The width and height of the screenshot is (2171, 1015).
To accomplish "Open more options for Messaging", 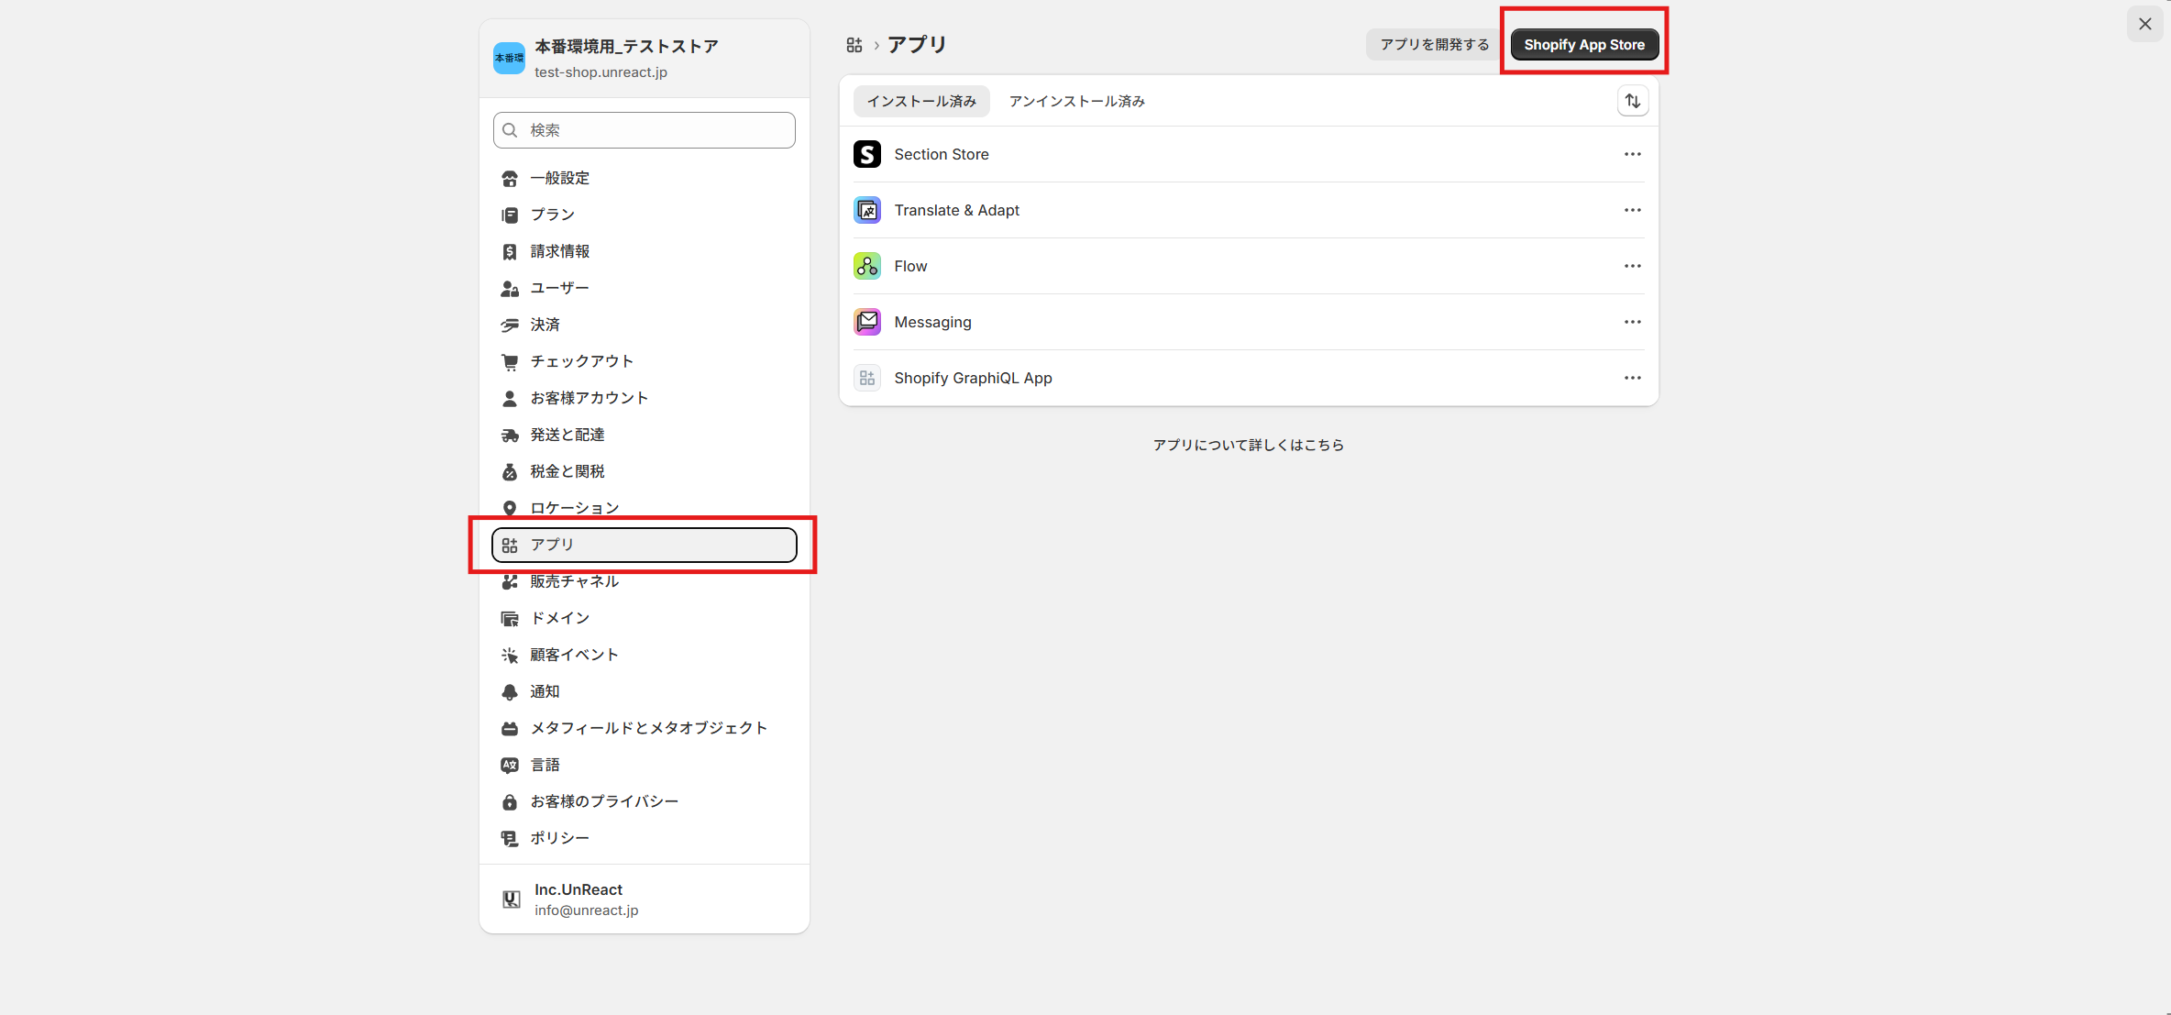I will point(1633,322).
